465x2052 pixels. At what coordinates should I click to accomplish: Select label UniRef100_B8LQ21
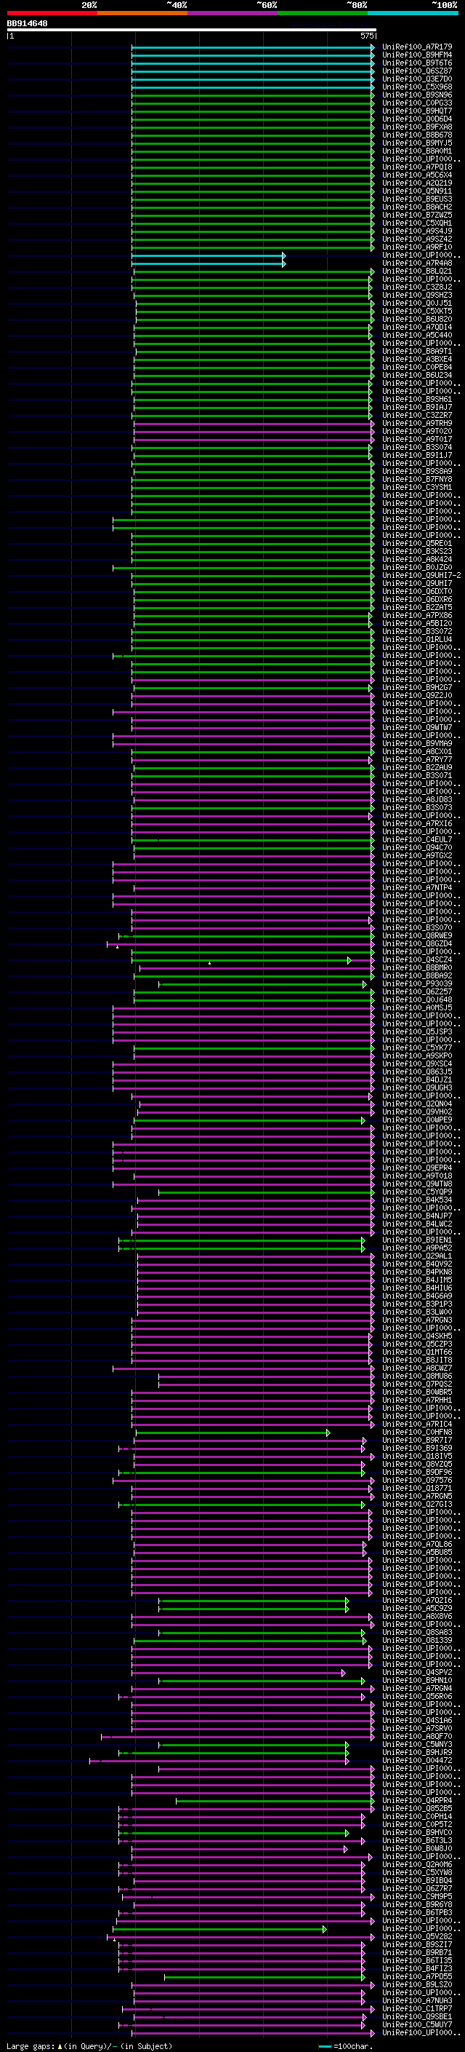(417, 271)
